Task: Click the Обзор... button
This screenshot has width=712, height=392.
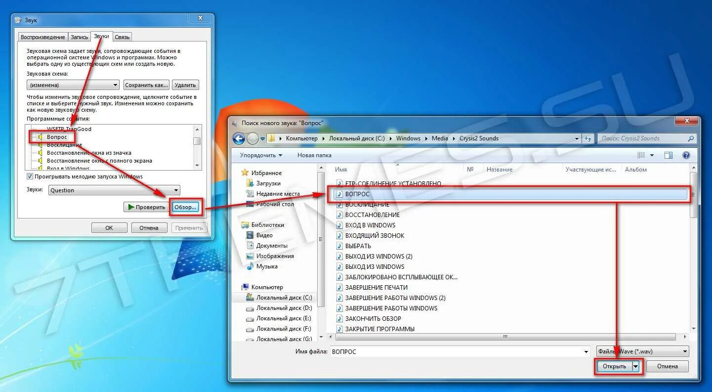Action: pos(185,207)
